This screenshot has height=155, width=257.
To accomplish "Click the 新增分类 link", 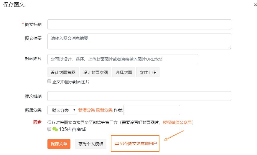I will 87,110.
